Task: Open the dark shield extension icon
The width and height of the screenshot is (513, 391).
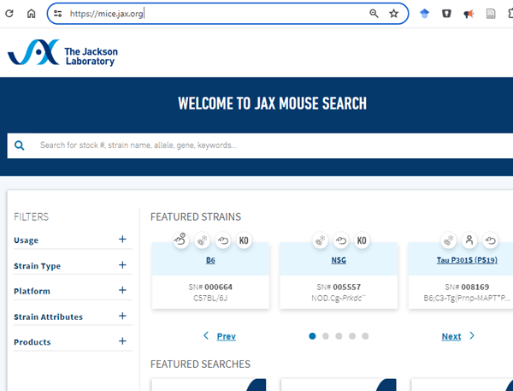Action: (446, 14)
